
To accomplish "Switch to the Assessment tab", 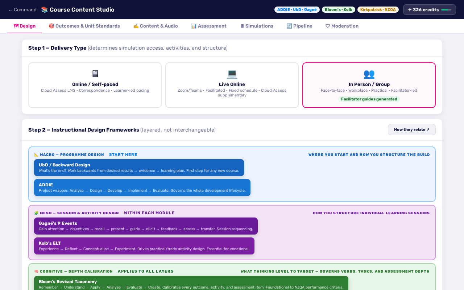I will click(209, 26).
